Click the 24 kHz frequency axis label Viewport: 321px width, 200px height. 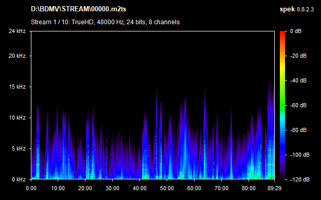[17, 31]
